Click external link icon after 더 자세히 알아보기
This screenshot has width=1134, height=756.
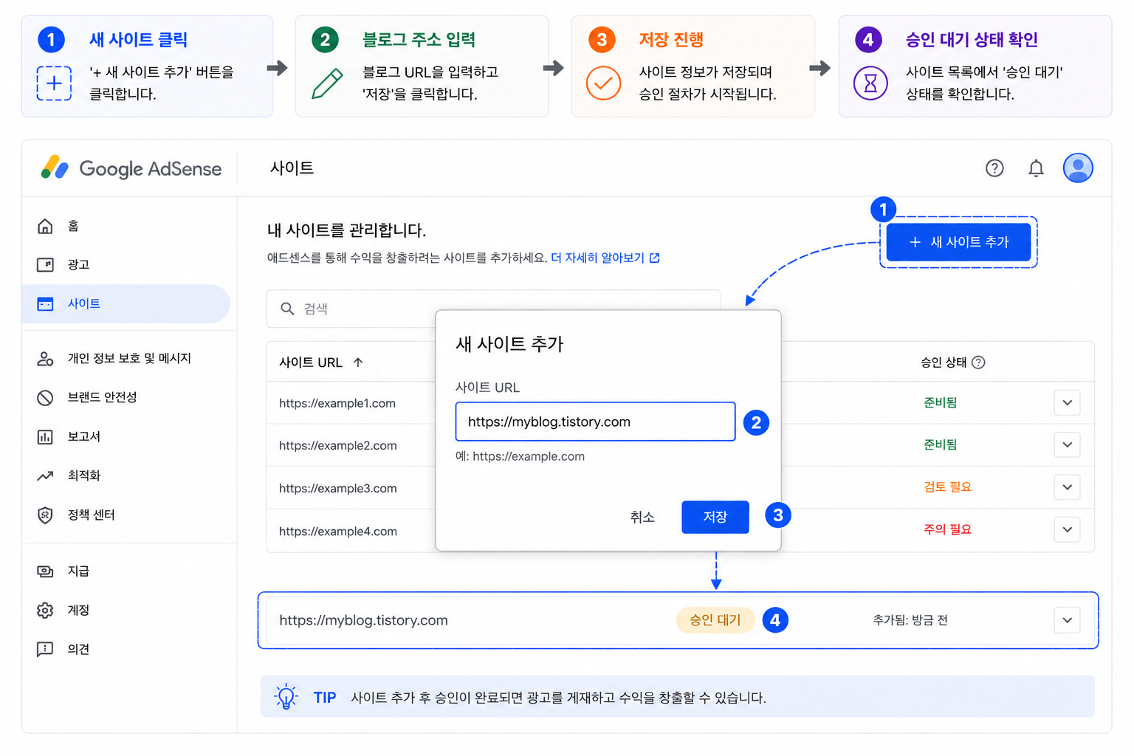click(x=654, y=258)
